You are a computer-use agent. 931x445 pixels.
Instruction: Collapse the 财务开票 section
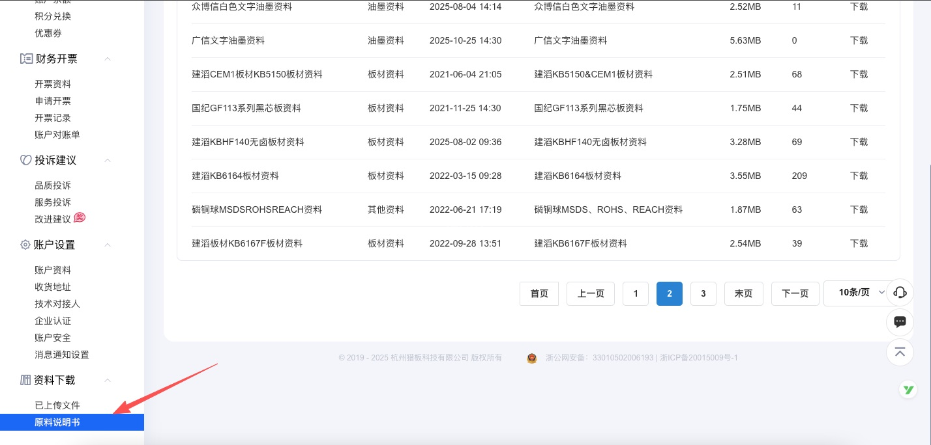pyautogui.click(x=108, y=59)
